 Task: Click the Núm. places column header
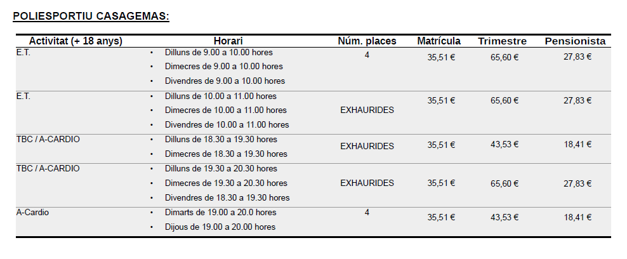[367, 41]
